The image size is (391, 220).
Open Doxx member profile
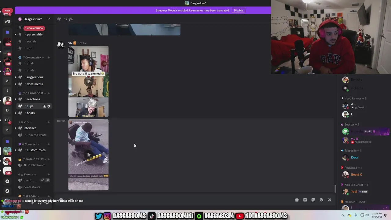point(354,157)
